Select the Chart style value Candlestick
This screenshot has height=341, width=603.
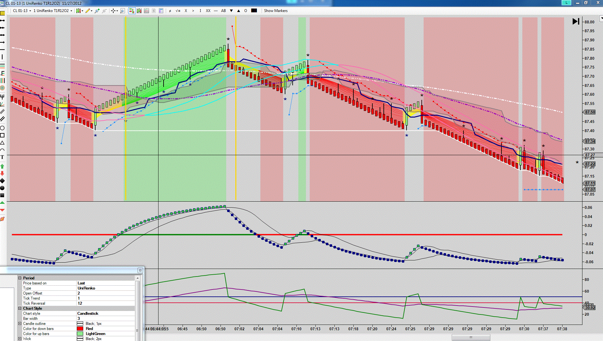tap(106, 314)
